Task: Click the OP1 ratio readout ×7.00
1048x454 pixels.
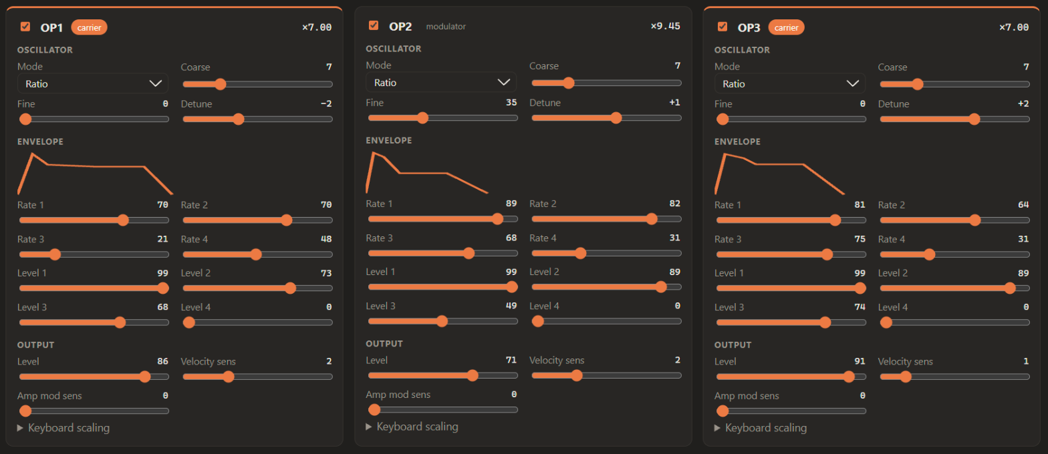Action: click(317, 27)
